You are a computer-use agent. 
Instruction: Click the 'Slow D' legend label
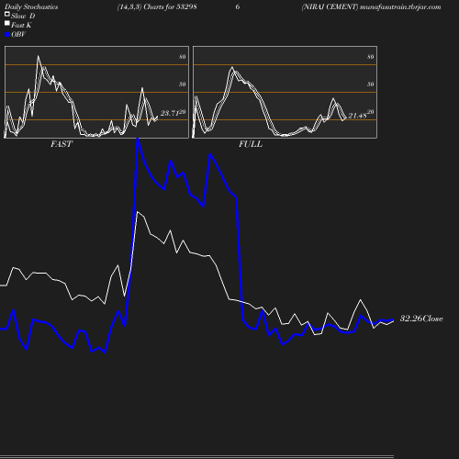click(x=23, y=16)
